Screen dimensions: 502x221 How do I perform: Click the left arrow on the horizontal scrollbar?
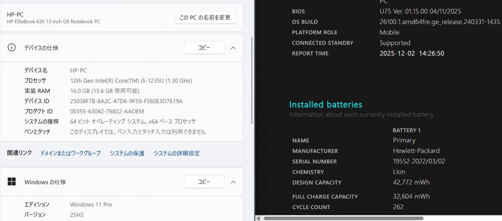pos(259,218)
